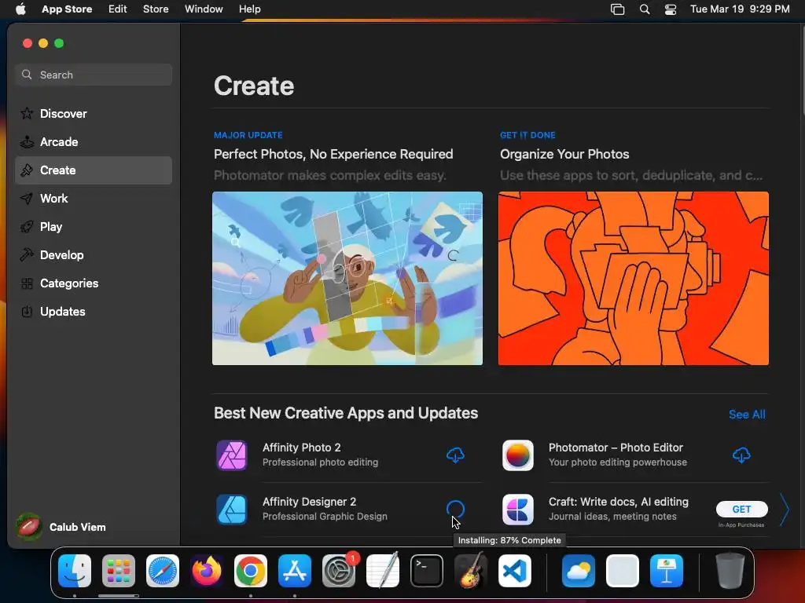Image resolution: width=805 pixels, height=603 pixels.
Task: Open 'Organize Your Photos' headline
Action: (564, 155)
